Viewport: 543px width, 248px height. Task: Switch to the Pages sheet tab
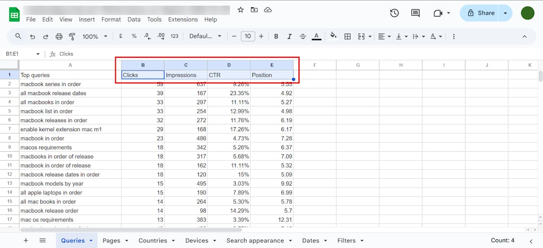coord(115,240)
